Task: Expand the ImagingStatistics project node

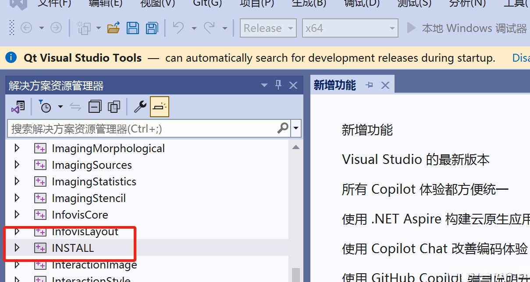Action: pos(17,181)
